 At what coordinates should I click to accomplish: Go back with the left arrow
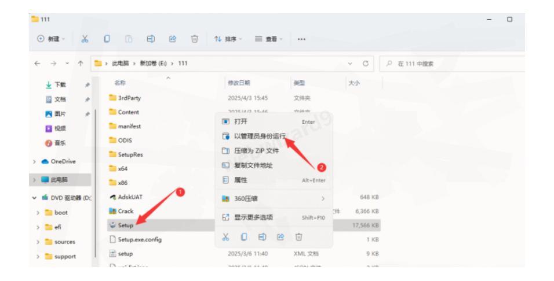(37, 64)
